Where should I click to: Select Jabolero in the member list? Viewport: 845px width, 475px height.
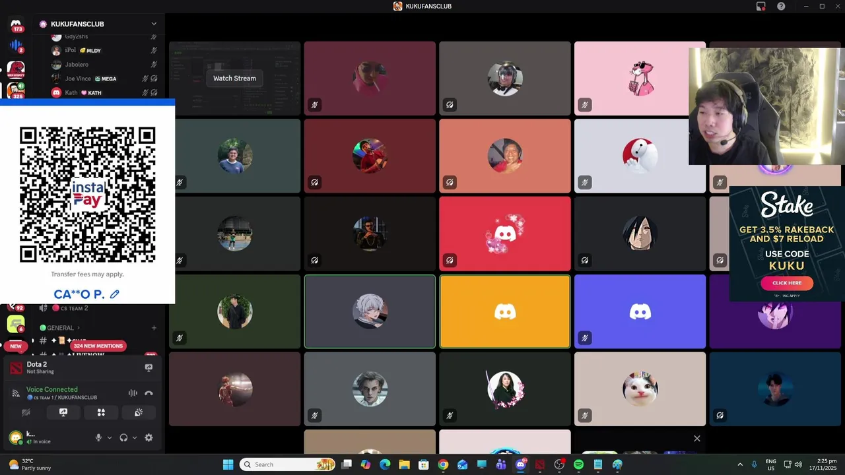(x=104, y=65)
